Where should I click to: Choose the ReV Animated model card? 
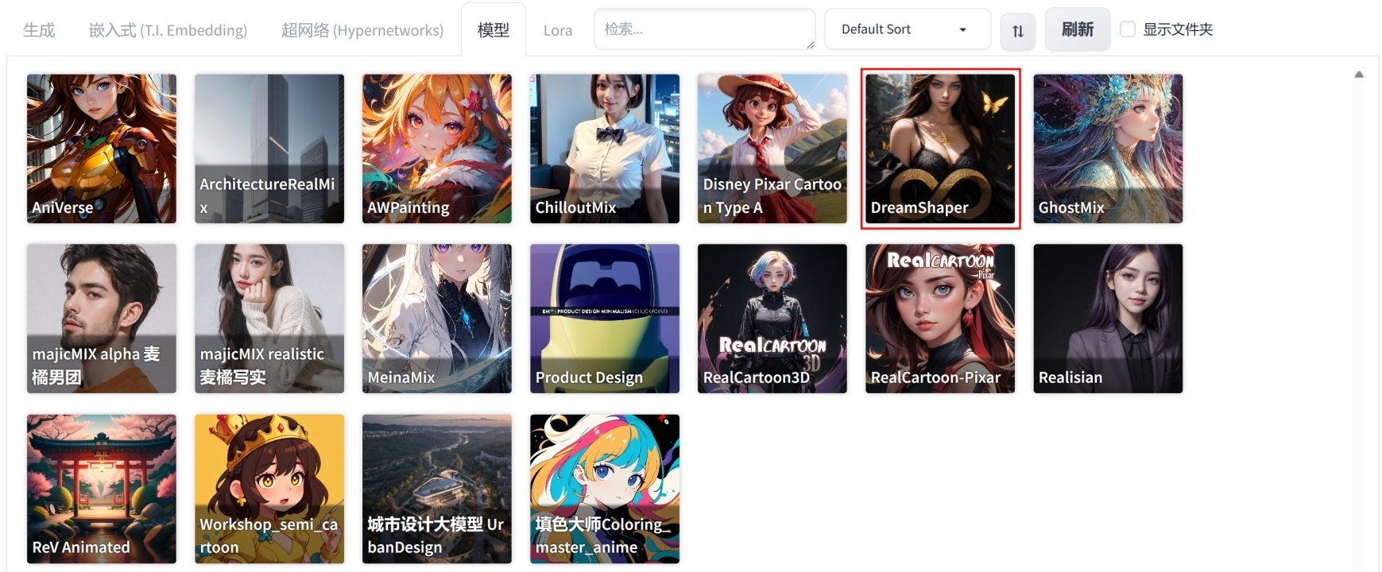(102, 489)
